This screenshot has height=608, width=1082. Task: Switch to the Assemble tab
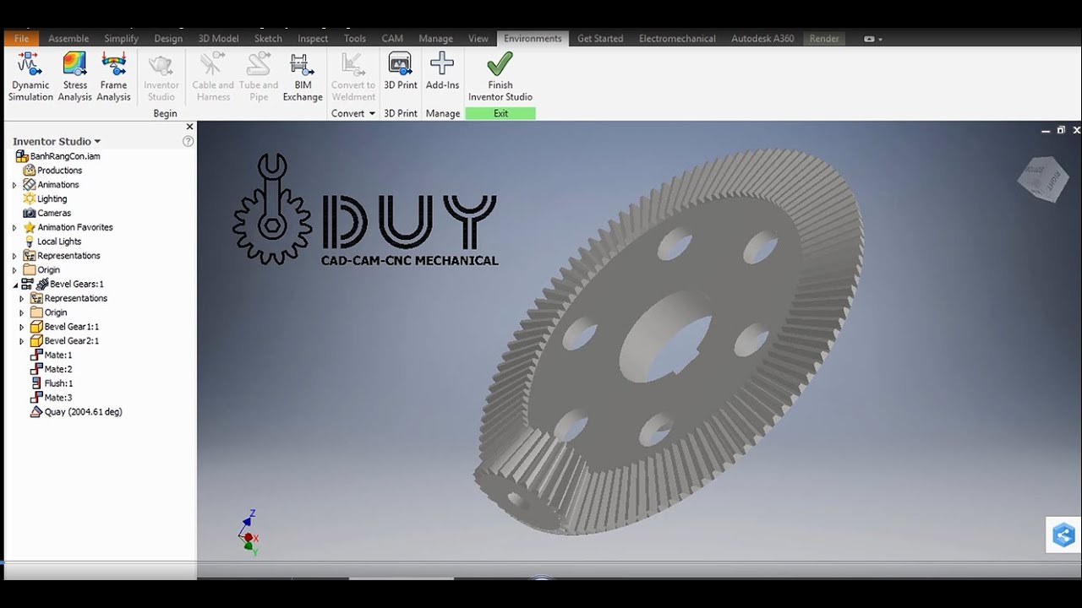68,38
